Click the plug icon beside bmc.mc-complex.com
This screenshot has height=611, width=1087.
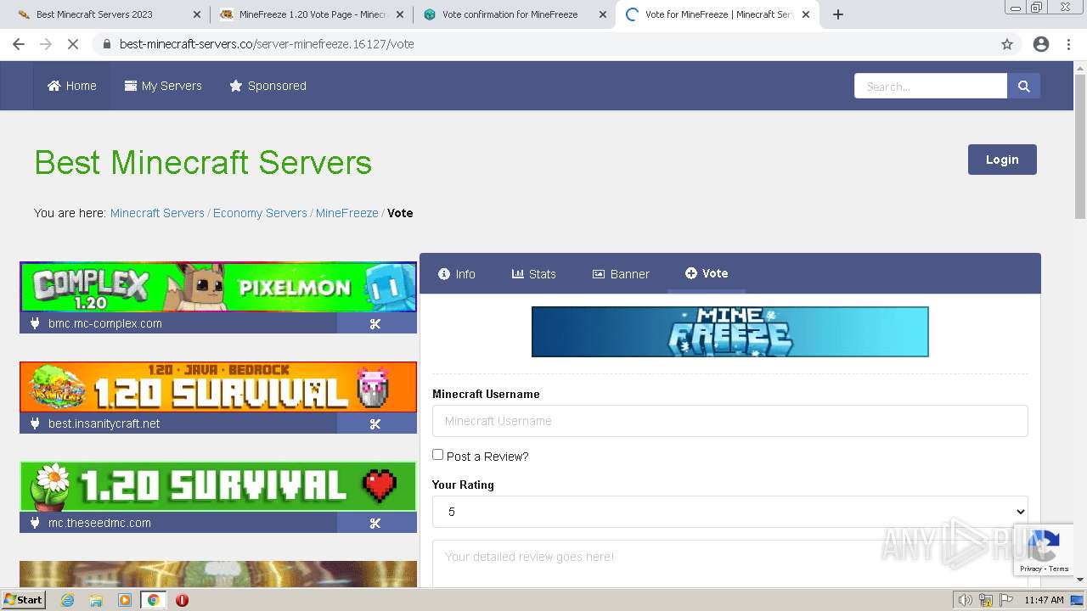pos(35,323)
